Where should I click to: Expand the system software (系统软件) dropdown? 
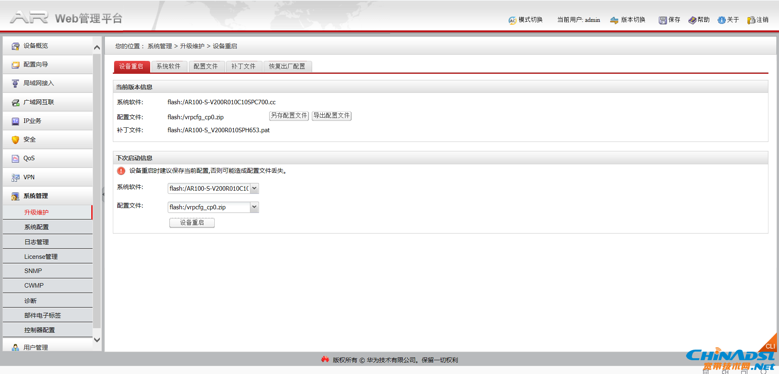click(254, 188)
